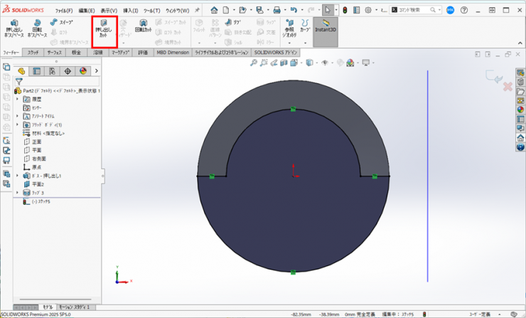
Task: Open the DisplayManager color ball tab
Action: (x=83, y=71)
